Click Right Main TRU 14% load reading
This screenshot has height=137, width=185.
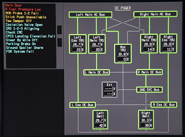tap(148, 49)
